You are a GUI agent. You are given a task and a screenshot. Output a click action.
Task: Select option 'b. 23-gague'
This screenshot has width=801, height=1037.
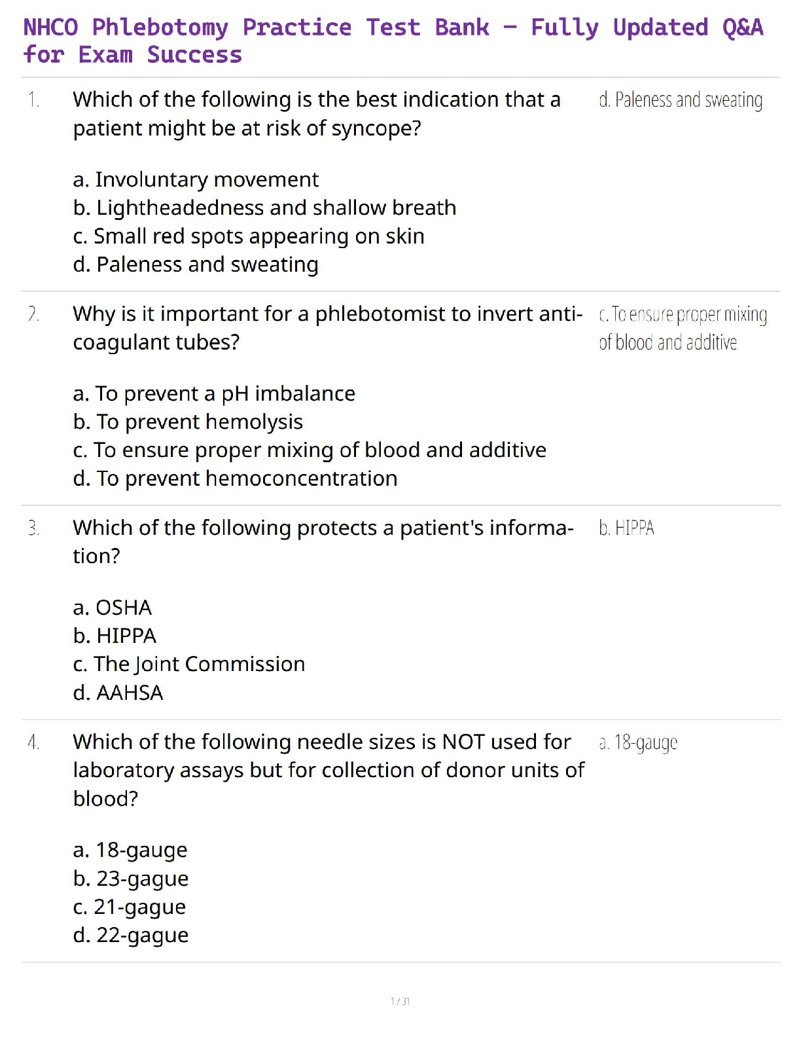coord(131,879)
